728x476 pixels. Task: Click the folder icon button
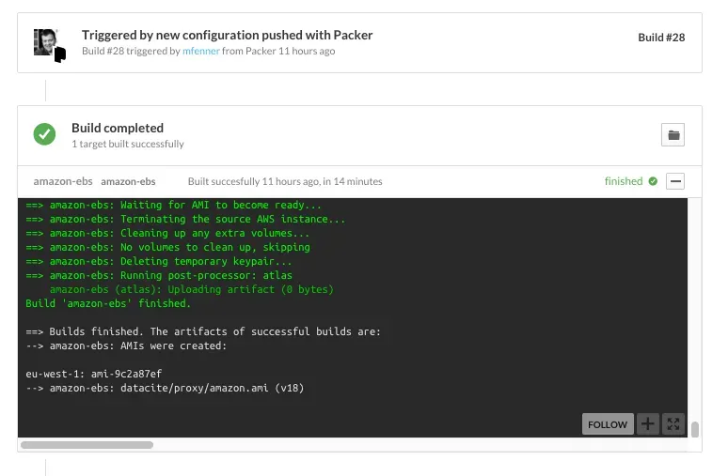(673, 135)
